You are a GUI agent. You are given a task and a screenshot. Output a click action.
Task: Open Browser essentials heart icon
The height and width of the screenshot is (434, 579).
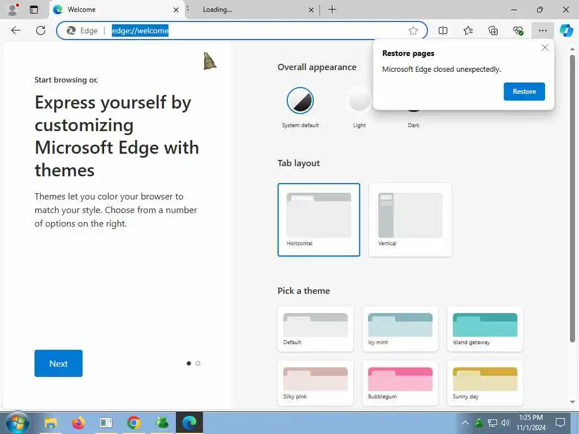click(x=518, y=31)
